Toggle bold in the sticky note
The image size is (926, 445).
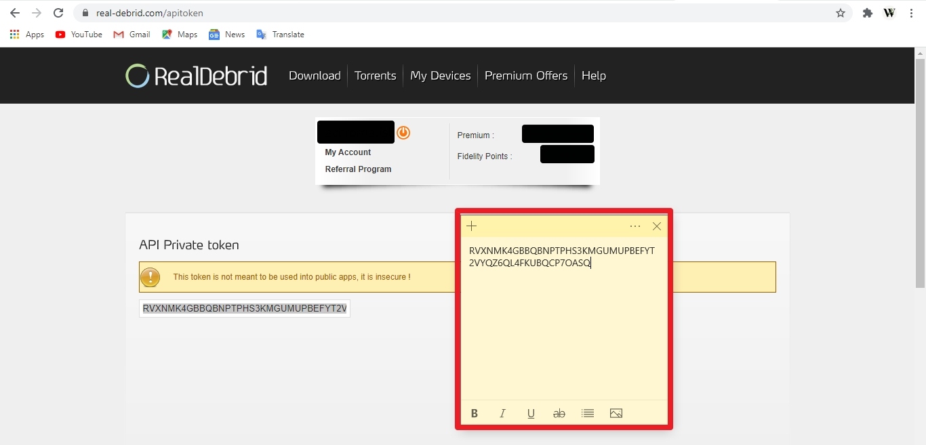point(475,413)
